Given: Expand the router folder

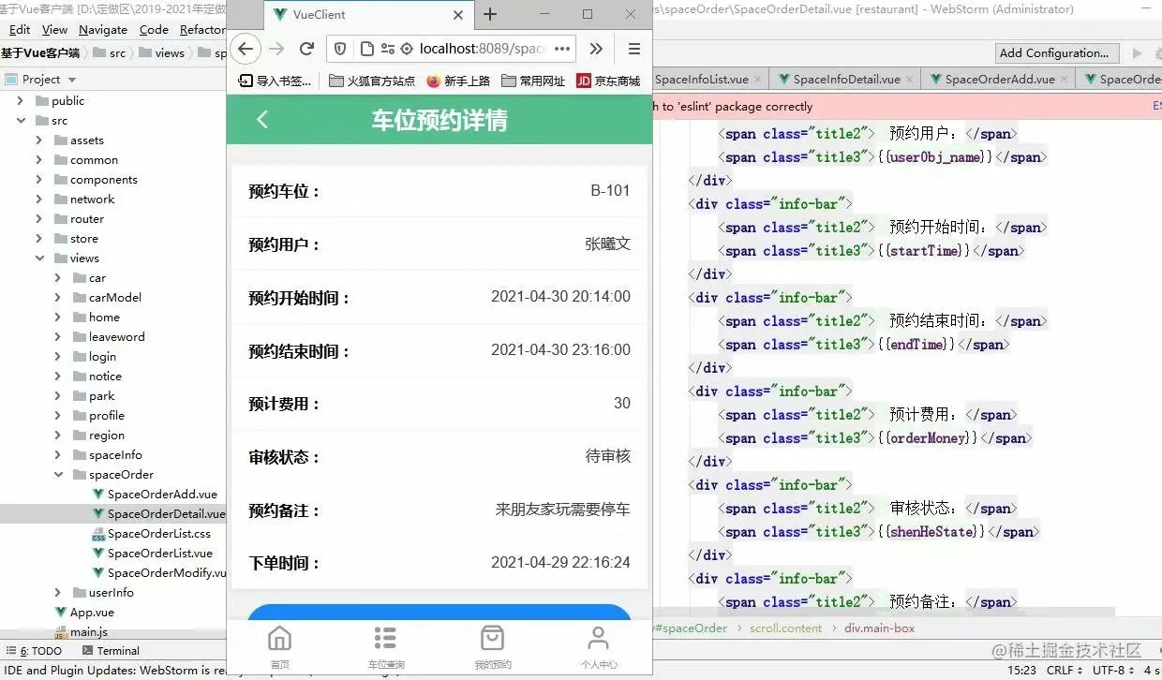Looking at the screenshot, I should click(x=38, y=218).
